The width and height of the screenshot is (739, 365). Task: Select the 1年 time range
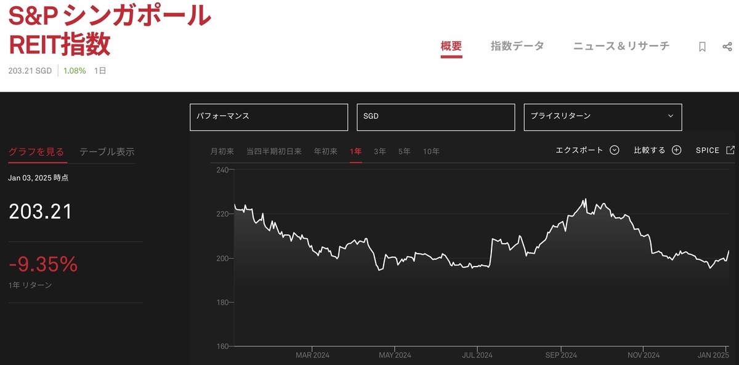[356, 151]
